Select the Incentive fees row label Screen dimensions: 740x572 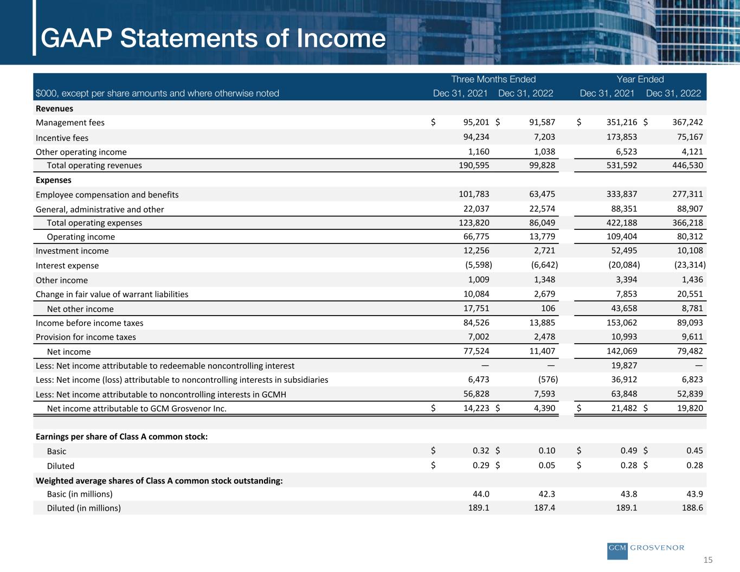click(x=62, y=138)
